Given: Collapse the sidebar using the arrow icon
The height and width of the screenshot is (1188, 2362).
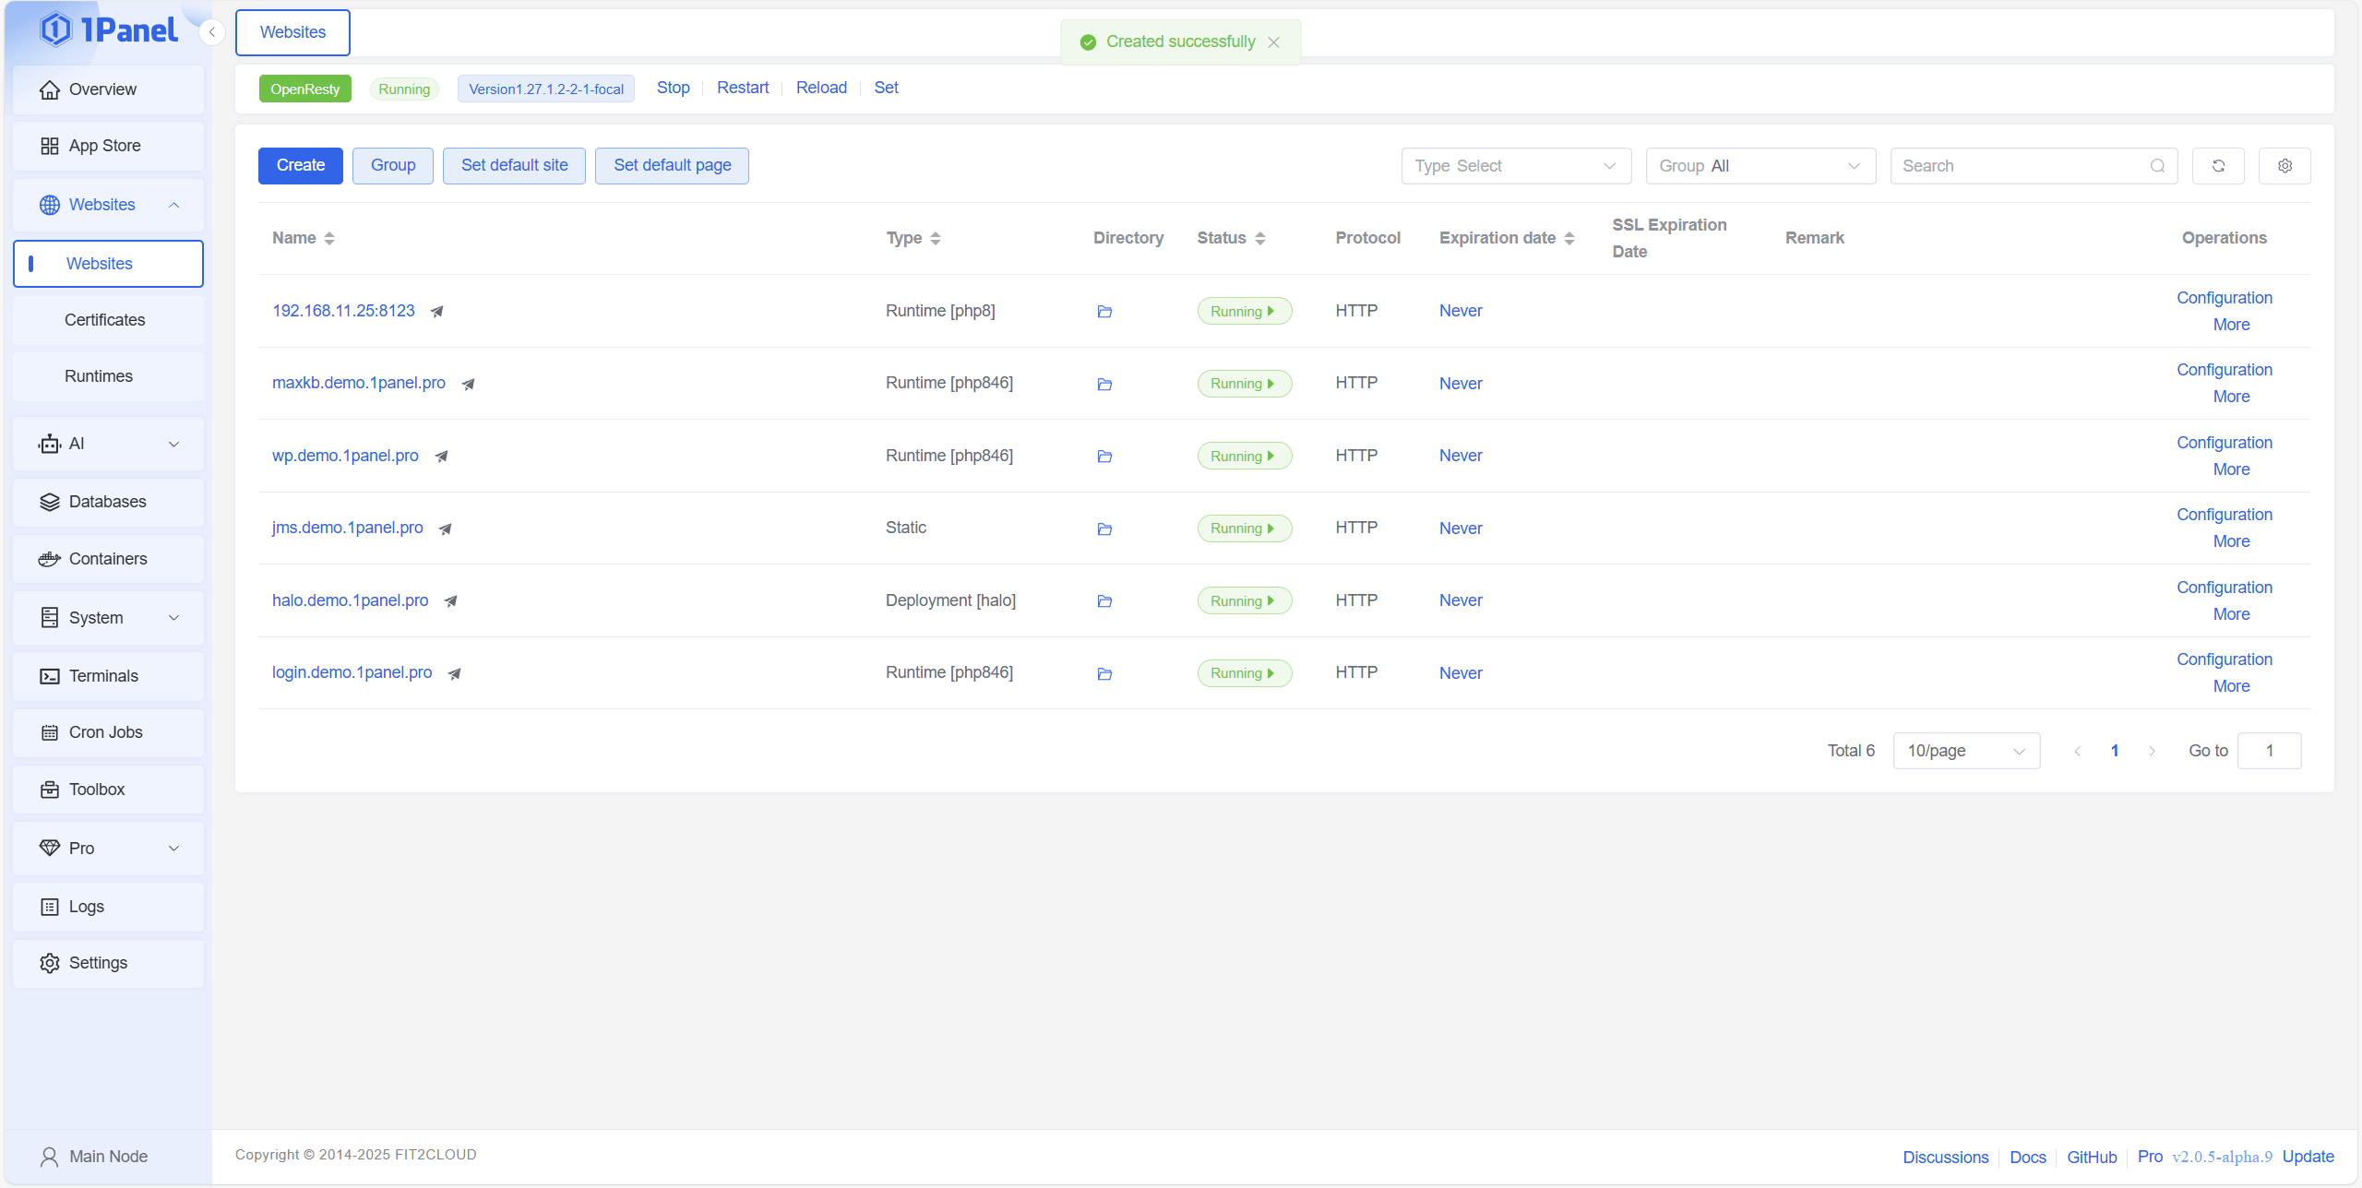Looking at the screenshot, I should 212,32.
